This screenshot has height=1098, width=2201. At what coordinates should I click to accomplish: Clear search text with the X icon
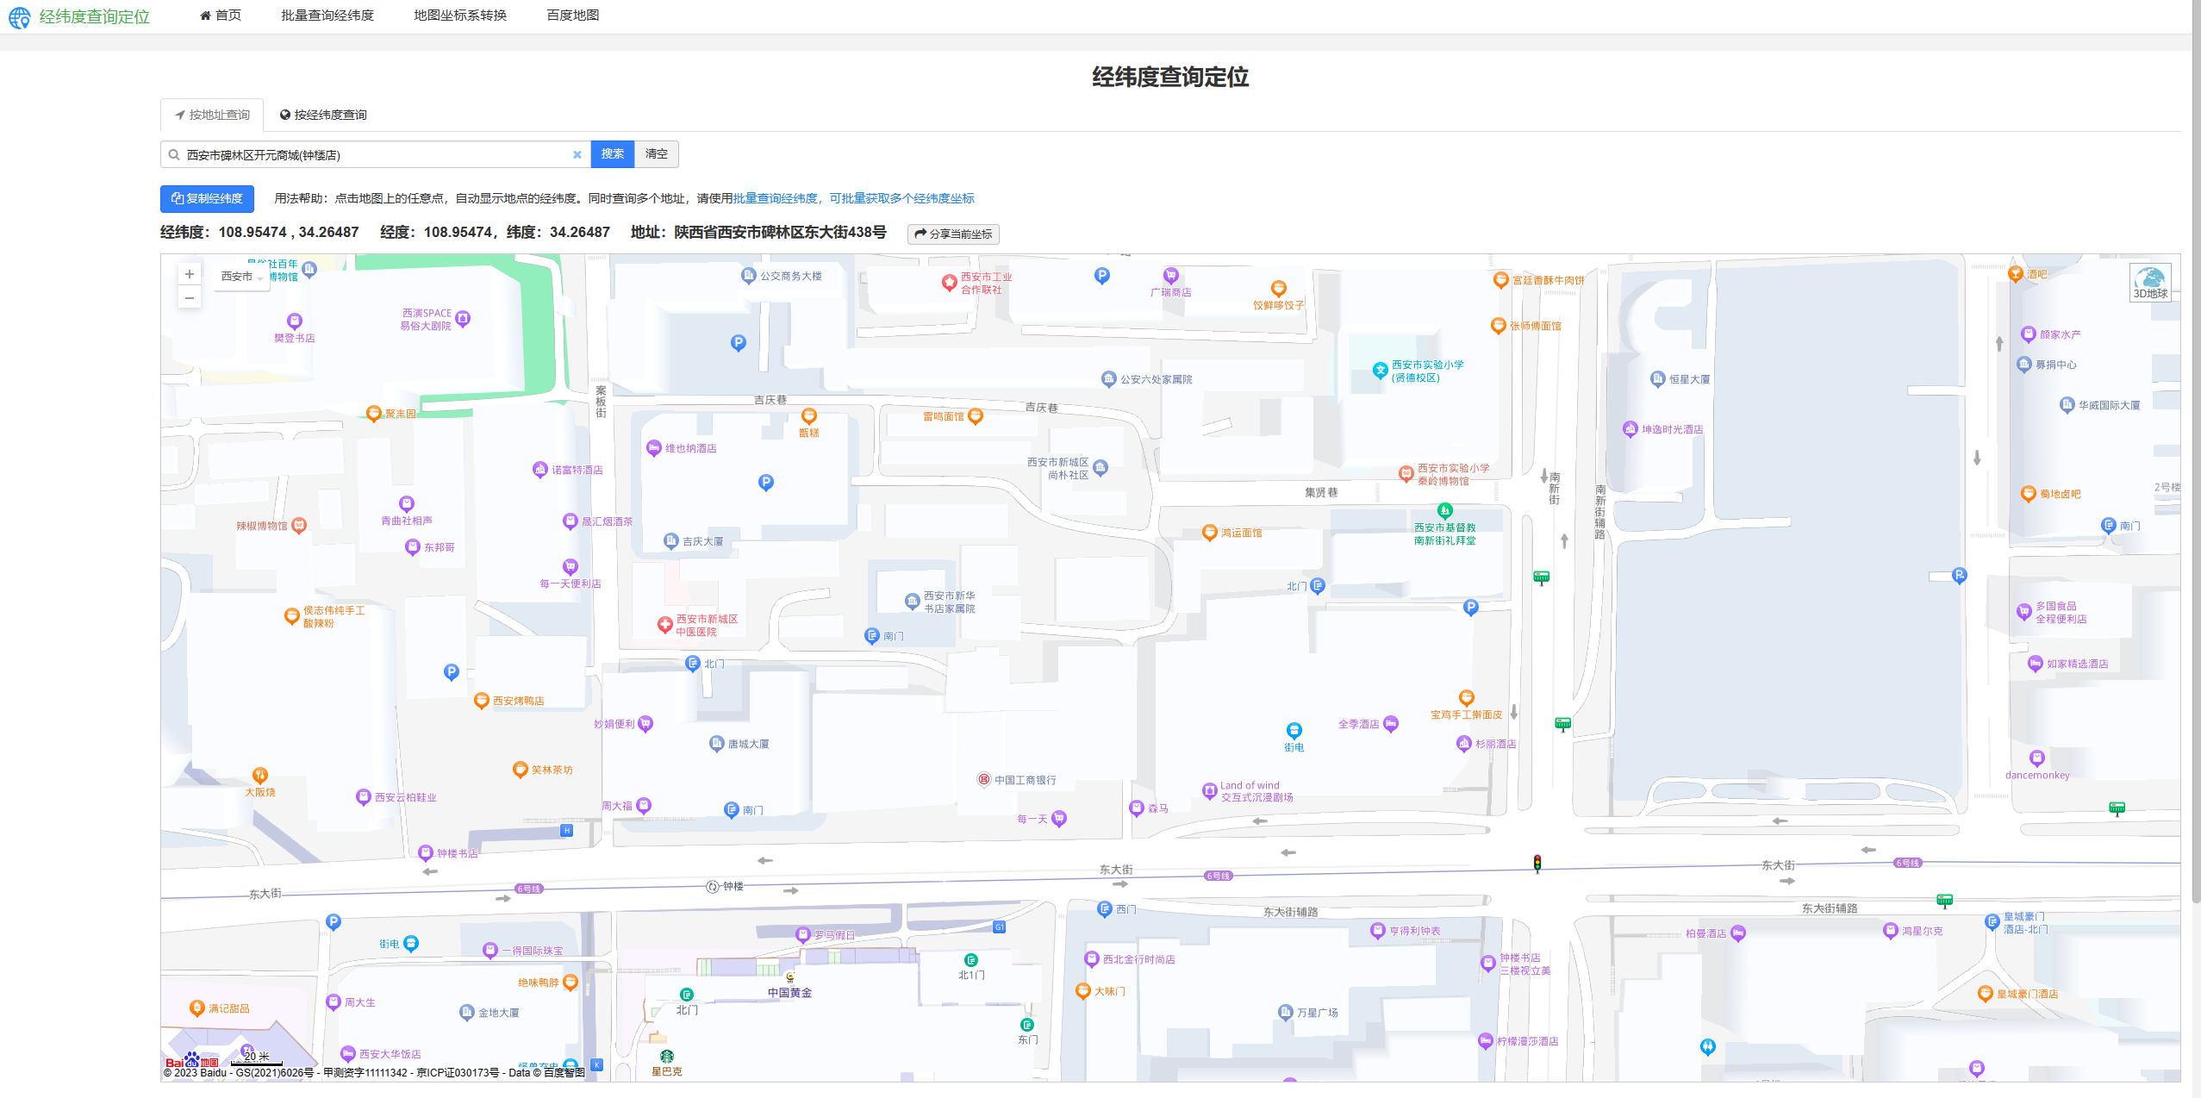[x=577, y=155]
